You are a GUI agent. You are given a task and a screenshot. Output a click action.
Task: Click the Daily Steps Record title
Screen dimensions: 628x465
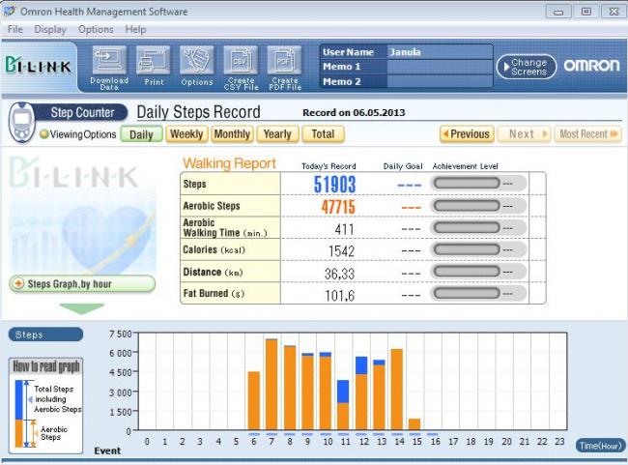coord(199,112)
